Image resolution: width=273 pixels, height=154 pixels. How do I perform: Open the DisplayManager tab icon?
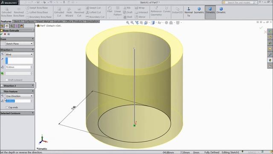click(21, 26)
